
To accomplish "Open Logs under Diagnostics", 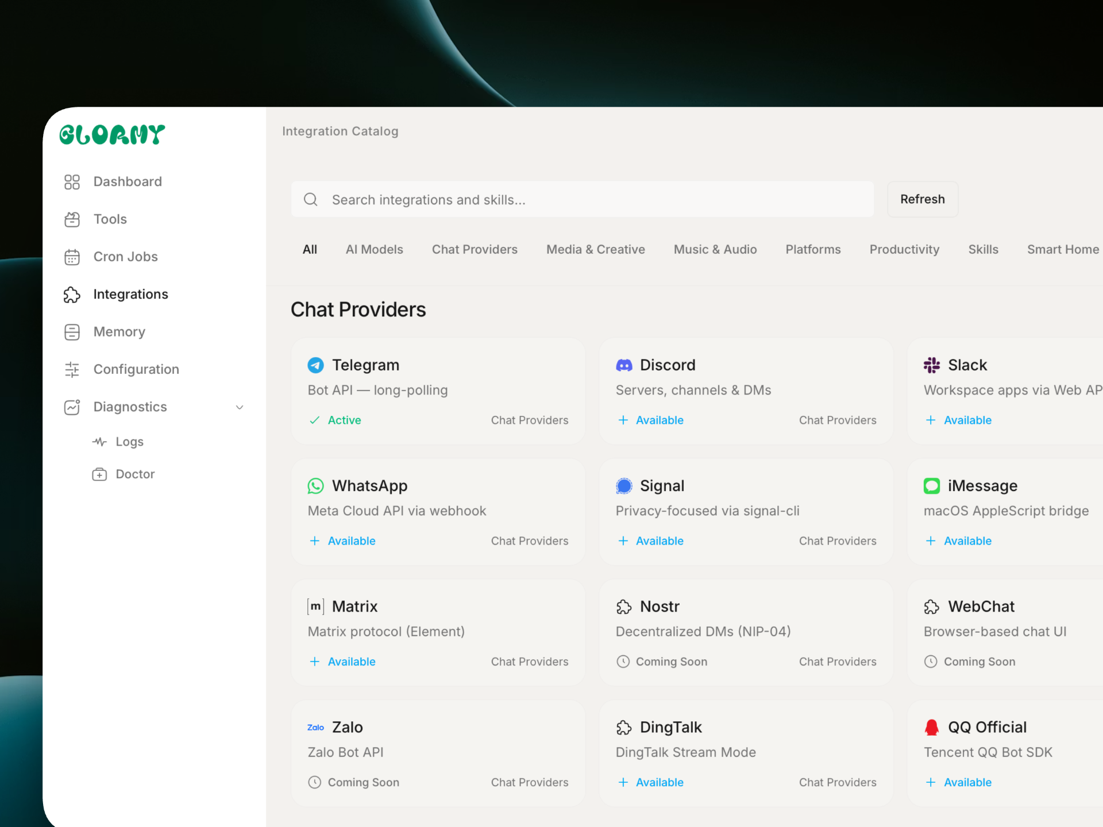I will click(x=129, y=442).
